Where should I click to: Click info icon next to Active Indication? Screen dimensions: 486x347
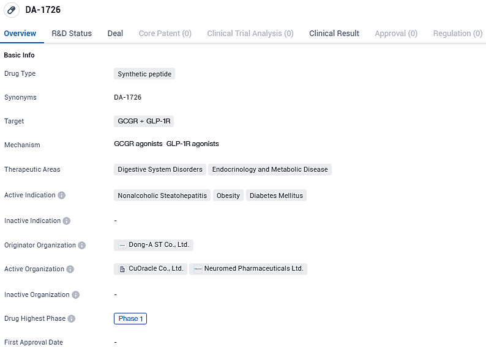click(62, 195)
